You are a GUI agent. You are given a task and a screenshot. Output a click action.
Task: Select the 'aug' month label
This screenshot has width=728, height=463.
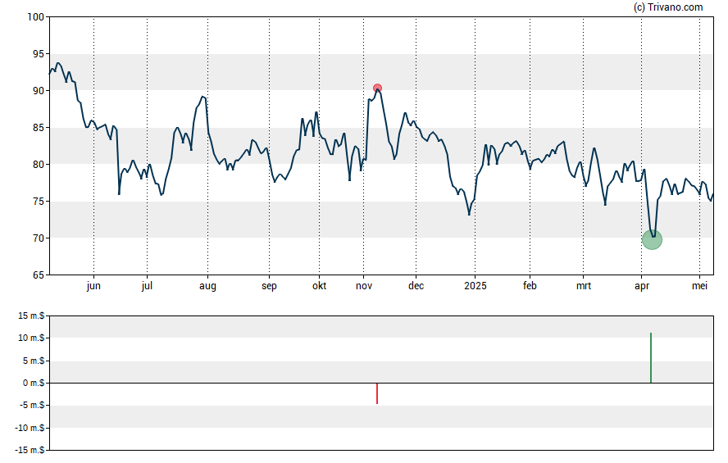tap(207, 286)
